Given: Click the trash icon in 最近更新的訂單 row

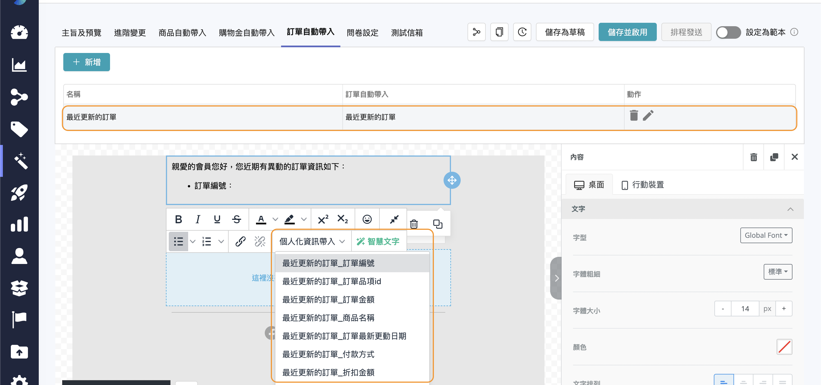Looking at the screenshot, I should (634, 115).
